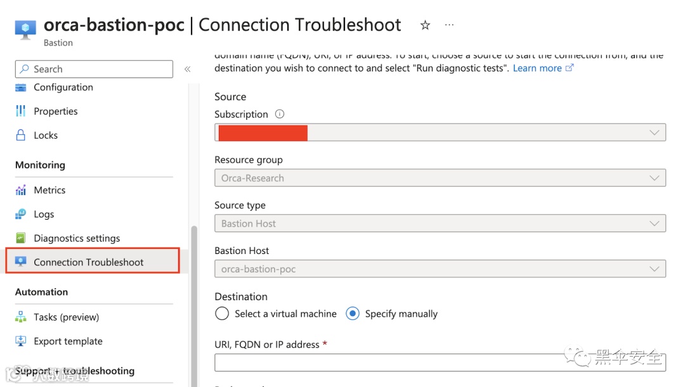This screenshot has height=387, width=685.
Task: Open Configuration in the sidebar
Action: [x=63, y=87]
